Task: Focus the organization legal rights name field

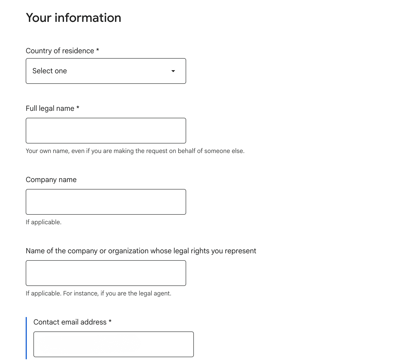Action: coord(105,273)
